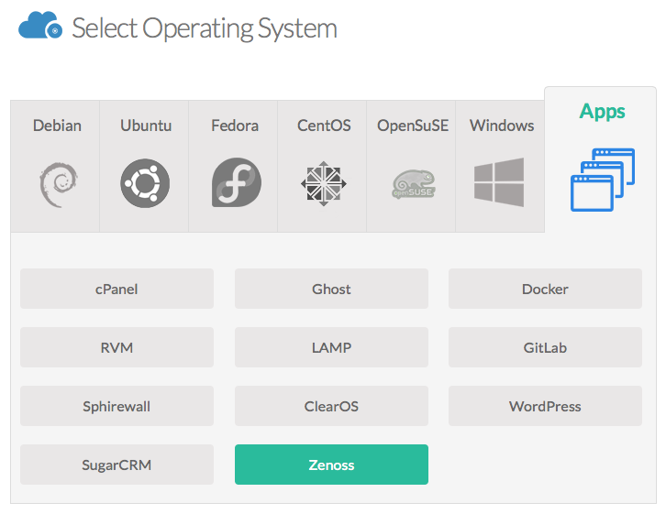
Task: Select the GitLab app button
Action: [x=545, y=347]
